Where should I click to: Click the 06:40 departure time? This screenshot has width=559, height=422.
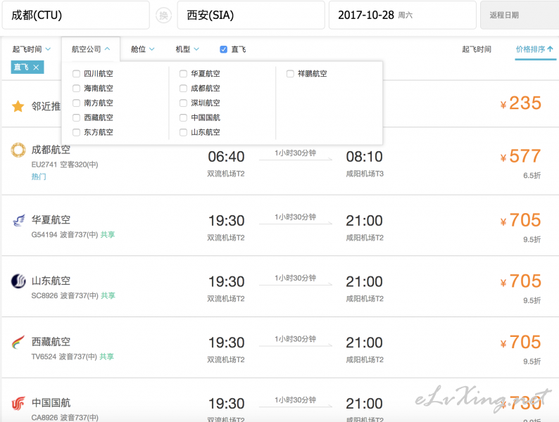[226, 157]
